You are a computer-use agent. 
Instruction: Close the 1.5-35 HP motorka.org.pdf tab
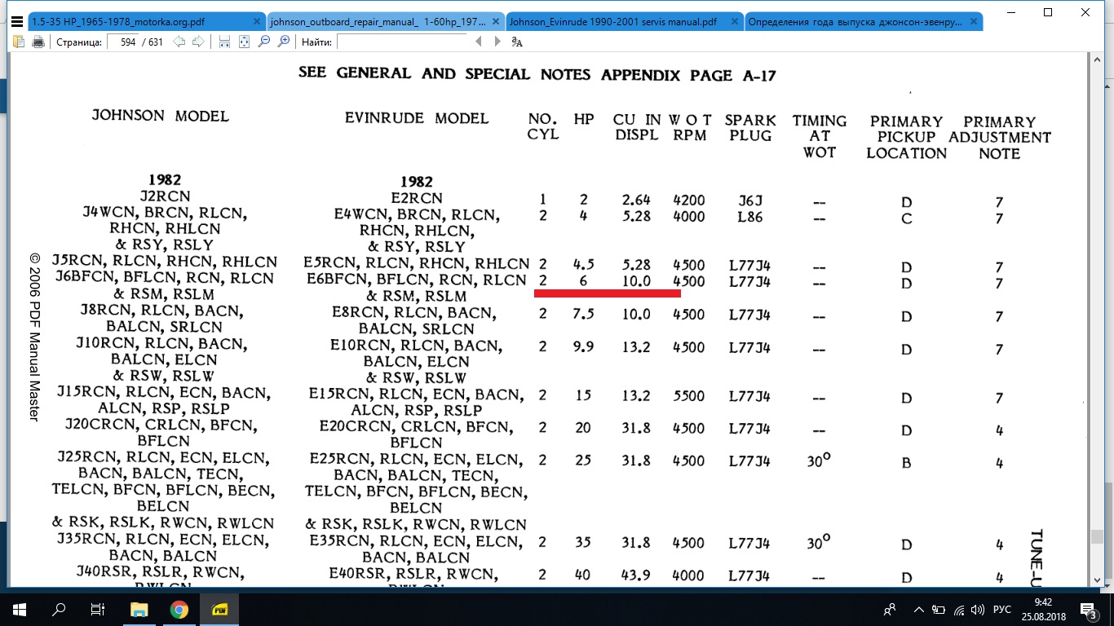(257, 22)
